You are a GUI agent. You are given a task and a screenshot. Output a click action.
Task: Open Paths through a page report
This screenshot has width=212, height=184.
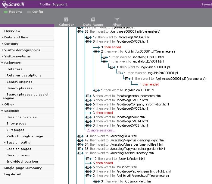click(x=25, y=136)
